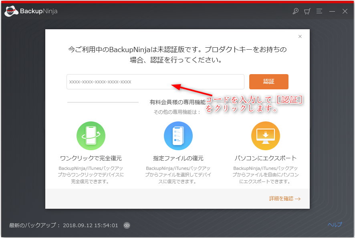This screenshot has height=238, width=355.
Task: Open the shopping cart purchase icon
Action: [x=307, y=11]
